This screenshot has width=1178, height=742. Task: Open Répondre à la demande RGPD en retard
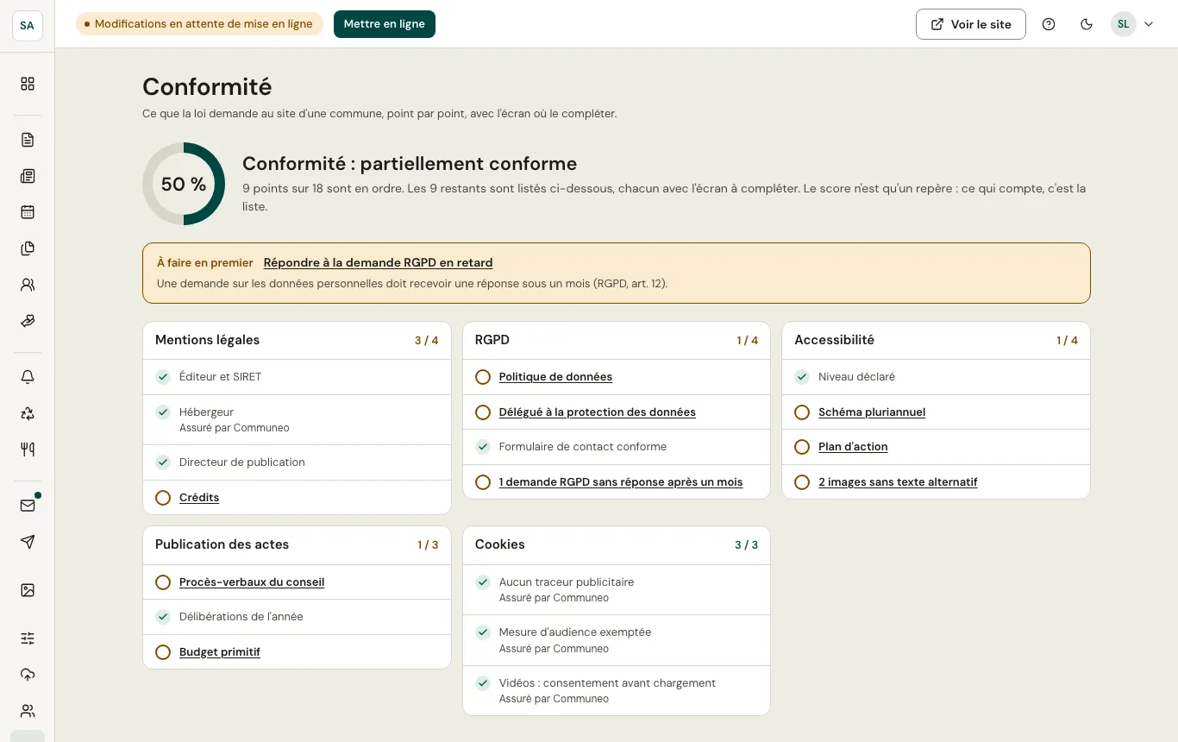click(x=379, y=262)
